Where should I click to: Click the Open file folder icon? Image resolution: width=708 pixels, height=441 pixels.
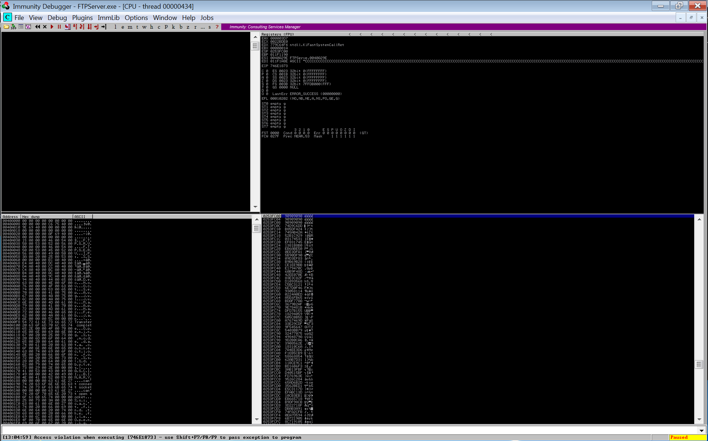(x=6, y=27)
